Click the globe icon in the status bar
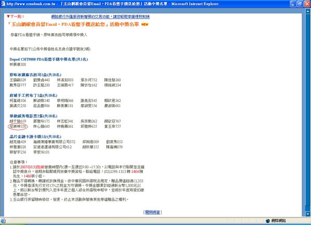311x225 pixels. pyautogui.click(x=267, y=221)
